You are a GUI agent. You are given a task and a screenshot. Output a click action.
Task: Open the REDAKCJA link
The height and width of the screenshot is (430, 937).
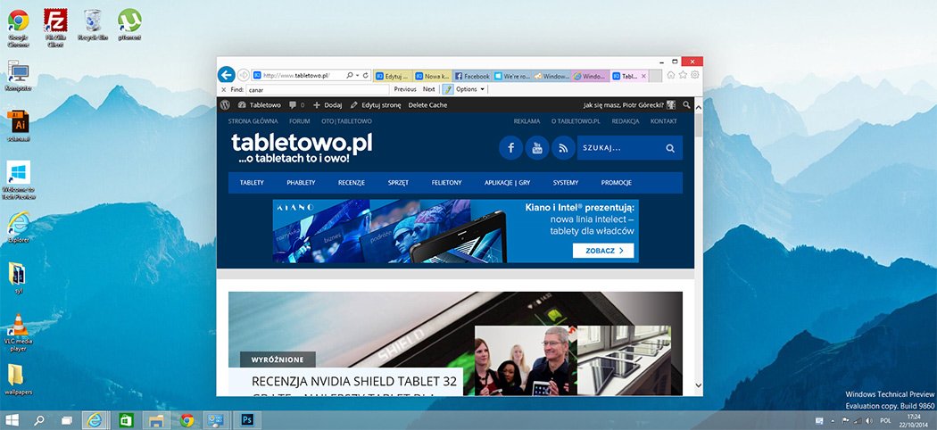coord(625,121)
